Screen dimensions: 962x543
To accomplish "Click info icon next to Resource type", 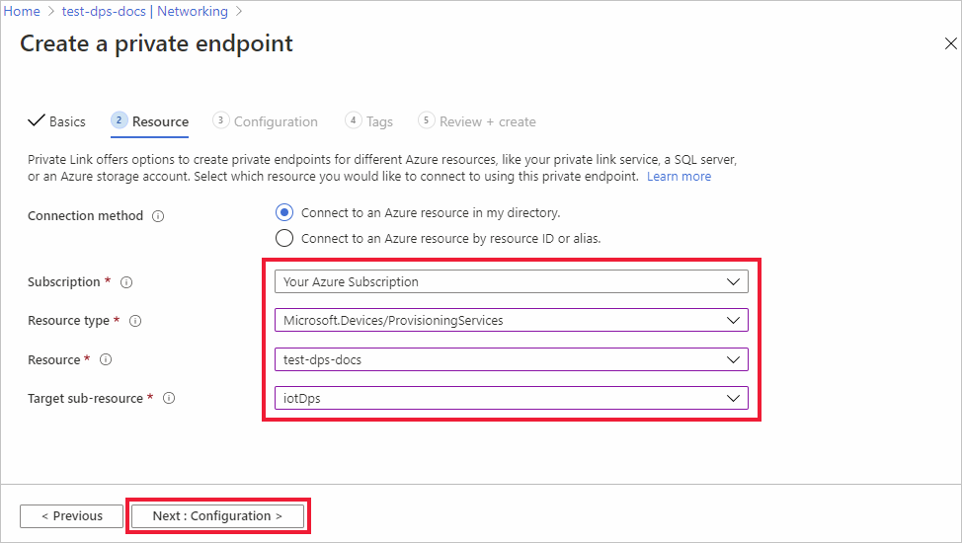I will (135, 321).
